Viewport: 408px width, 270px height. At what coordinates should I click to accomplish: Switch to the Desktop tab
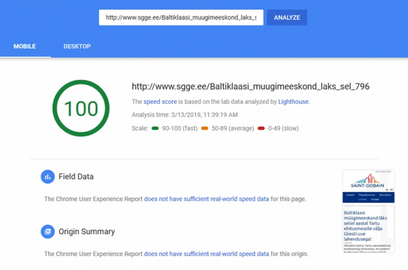[x=77, y=46]
